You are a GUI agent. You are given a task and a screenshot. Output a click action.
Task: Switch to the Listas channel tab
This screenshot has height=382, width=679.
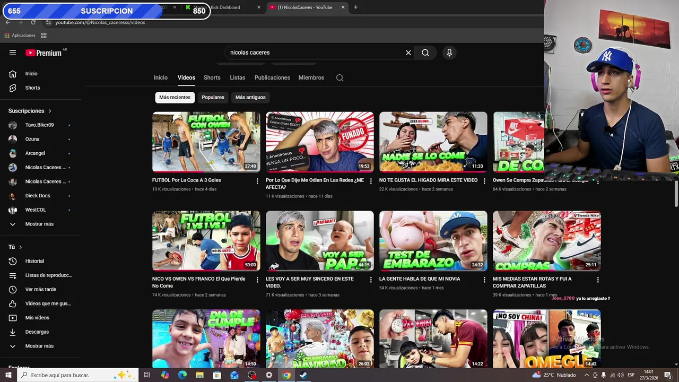pos(238,77)
